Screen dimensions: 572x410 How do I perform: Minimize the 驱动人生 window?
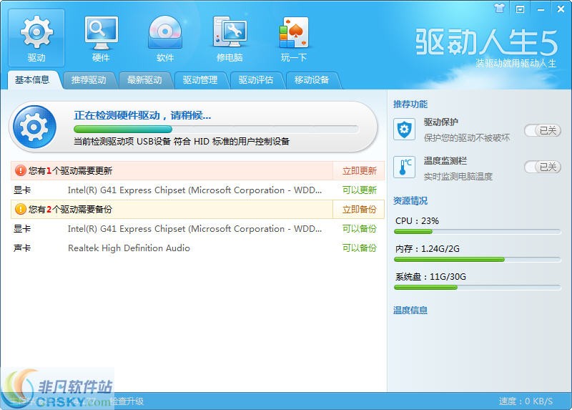click(541, 9)
